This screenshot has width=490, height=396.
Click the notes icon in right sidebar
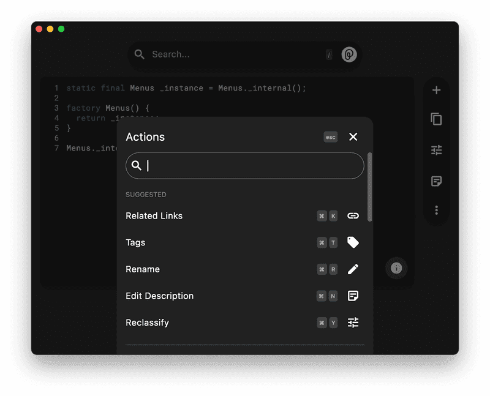click(436, 180)
